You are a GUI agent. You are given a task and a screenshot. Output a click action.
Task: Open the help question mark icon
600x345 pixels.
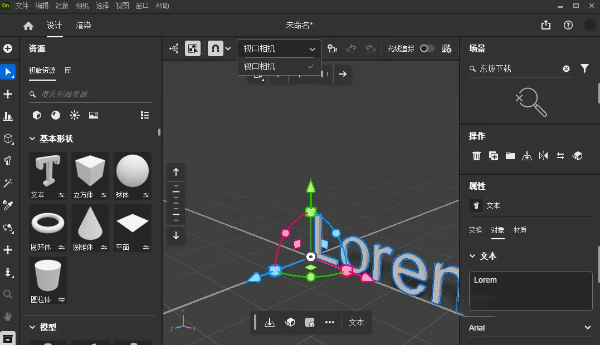(x=568, y=25)
